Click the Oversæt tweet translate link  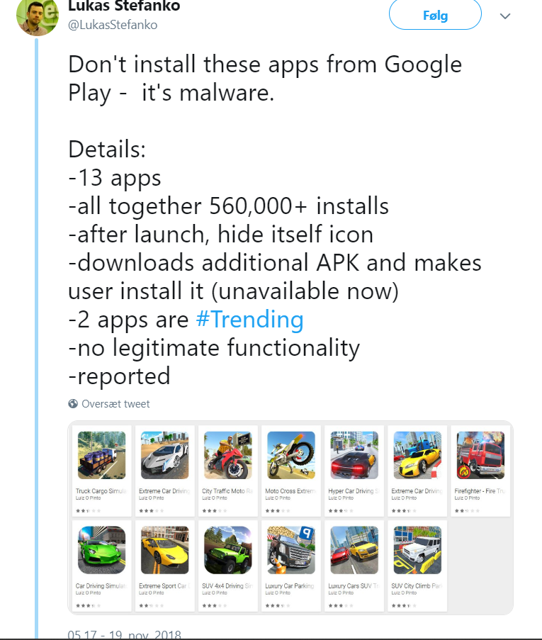click(115, 404)
